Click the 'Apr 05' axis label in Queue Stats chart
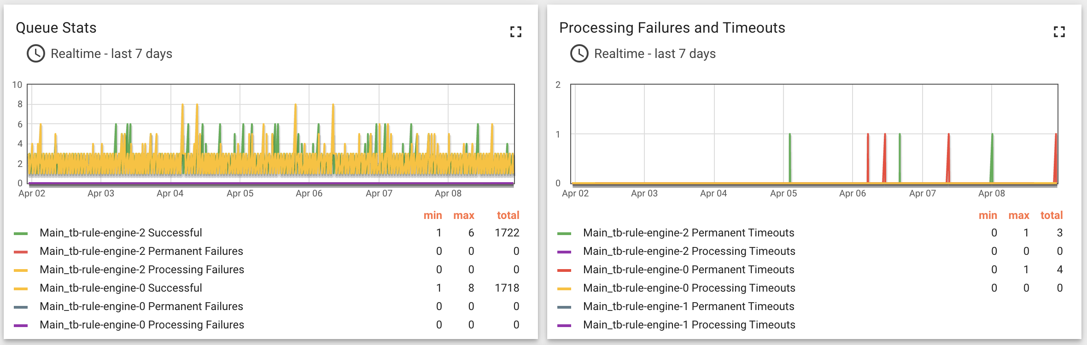 (x=240, y=194)
